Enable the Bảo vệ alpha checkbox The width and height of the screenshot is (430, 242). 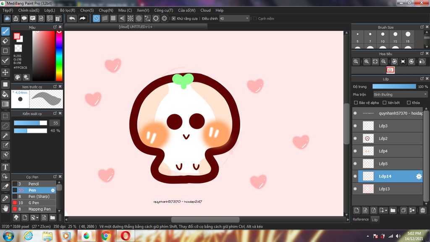tap(356, 103)
